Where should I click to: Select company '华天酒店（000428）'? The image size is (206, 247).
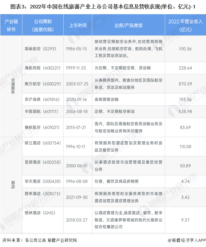pos(43,181)
